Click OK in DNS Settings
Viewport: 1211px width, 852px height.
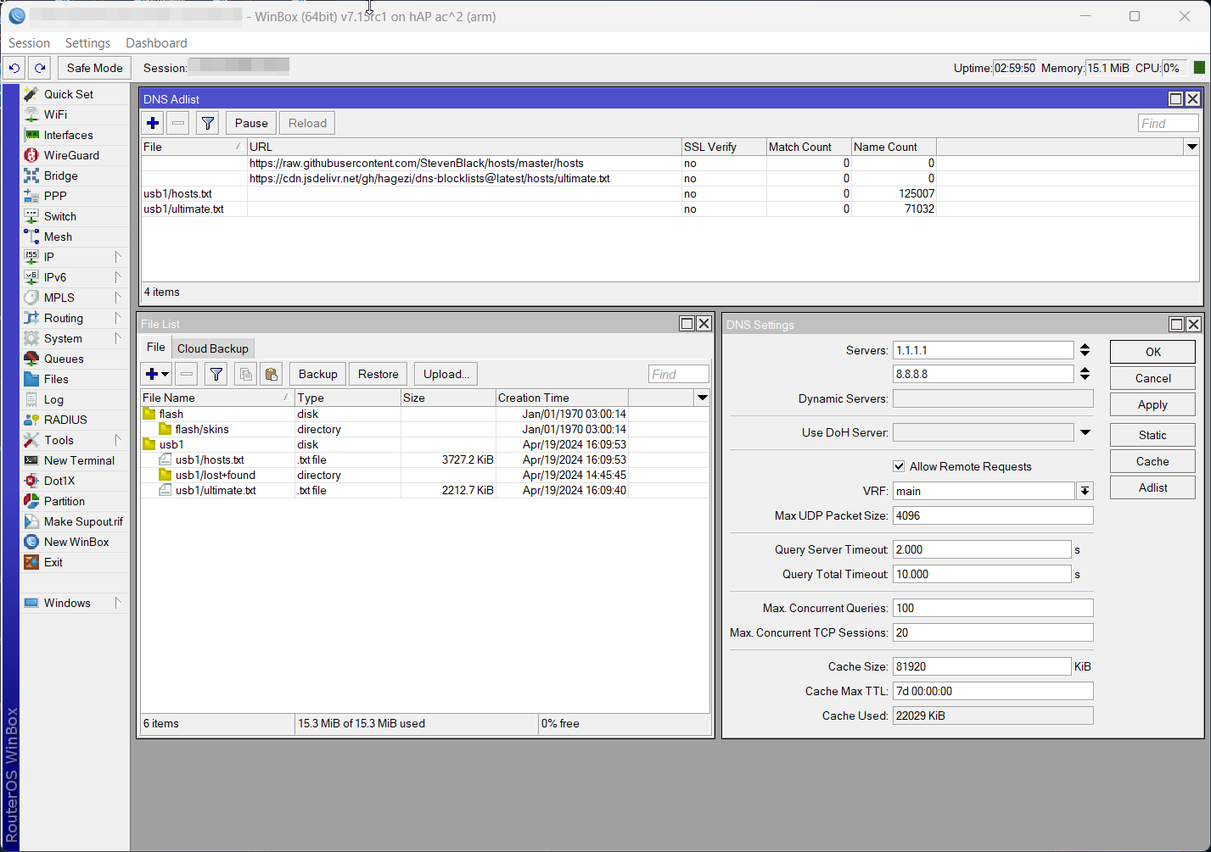point(1152,352)
